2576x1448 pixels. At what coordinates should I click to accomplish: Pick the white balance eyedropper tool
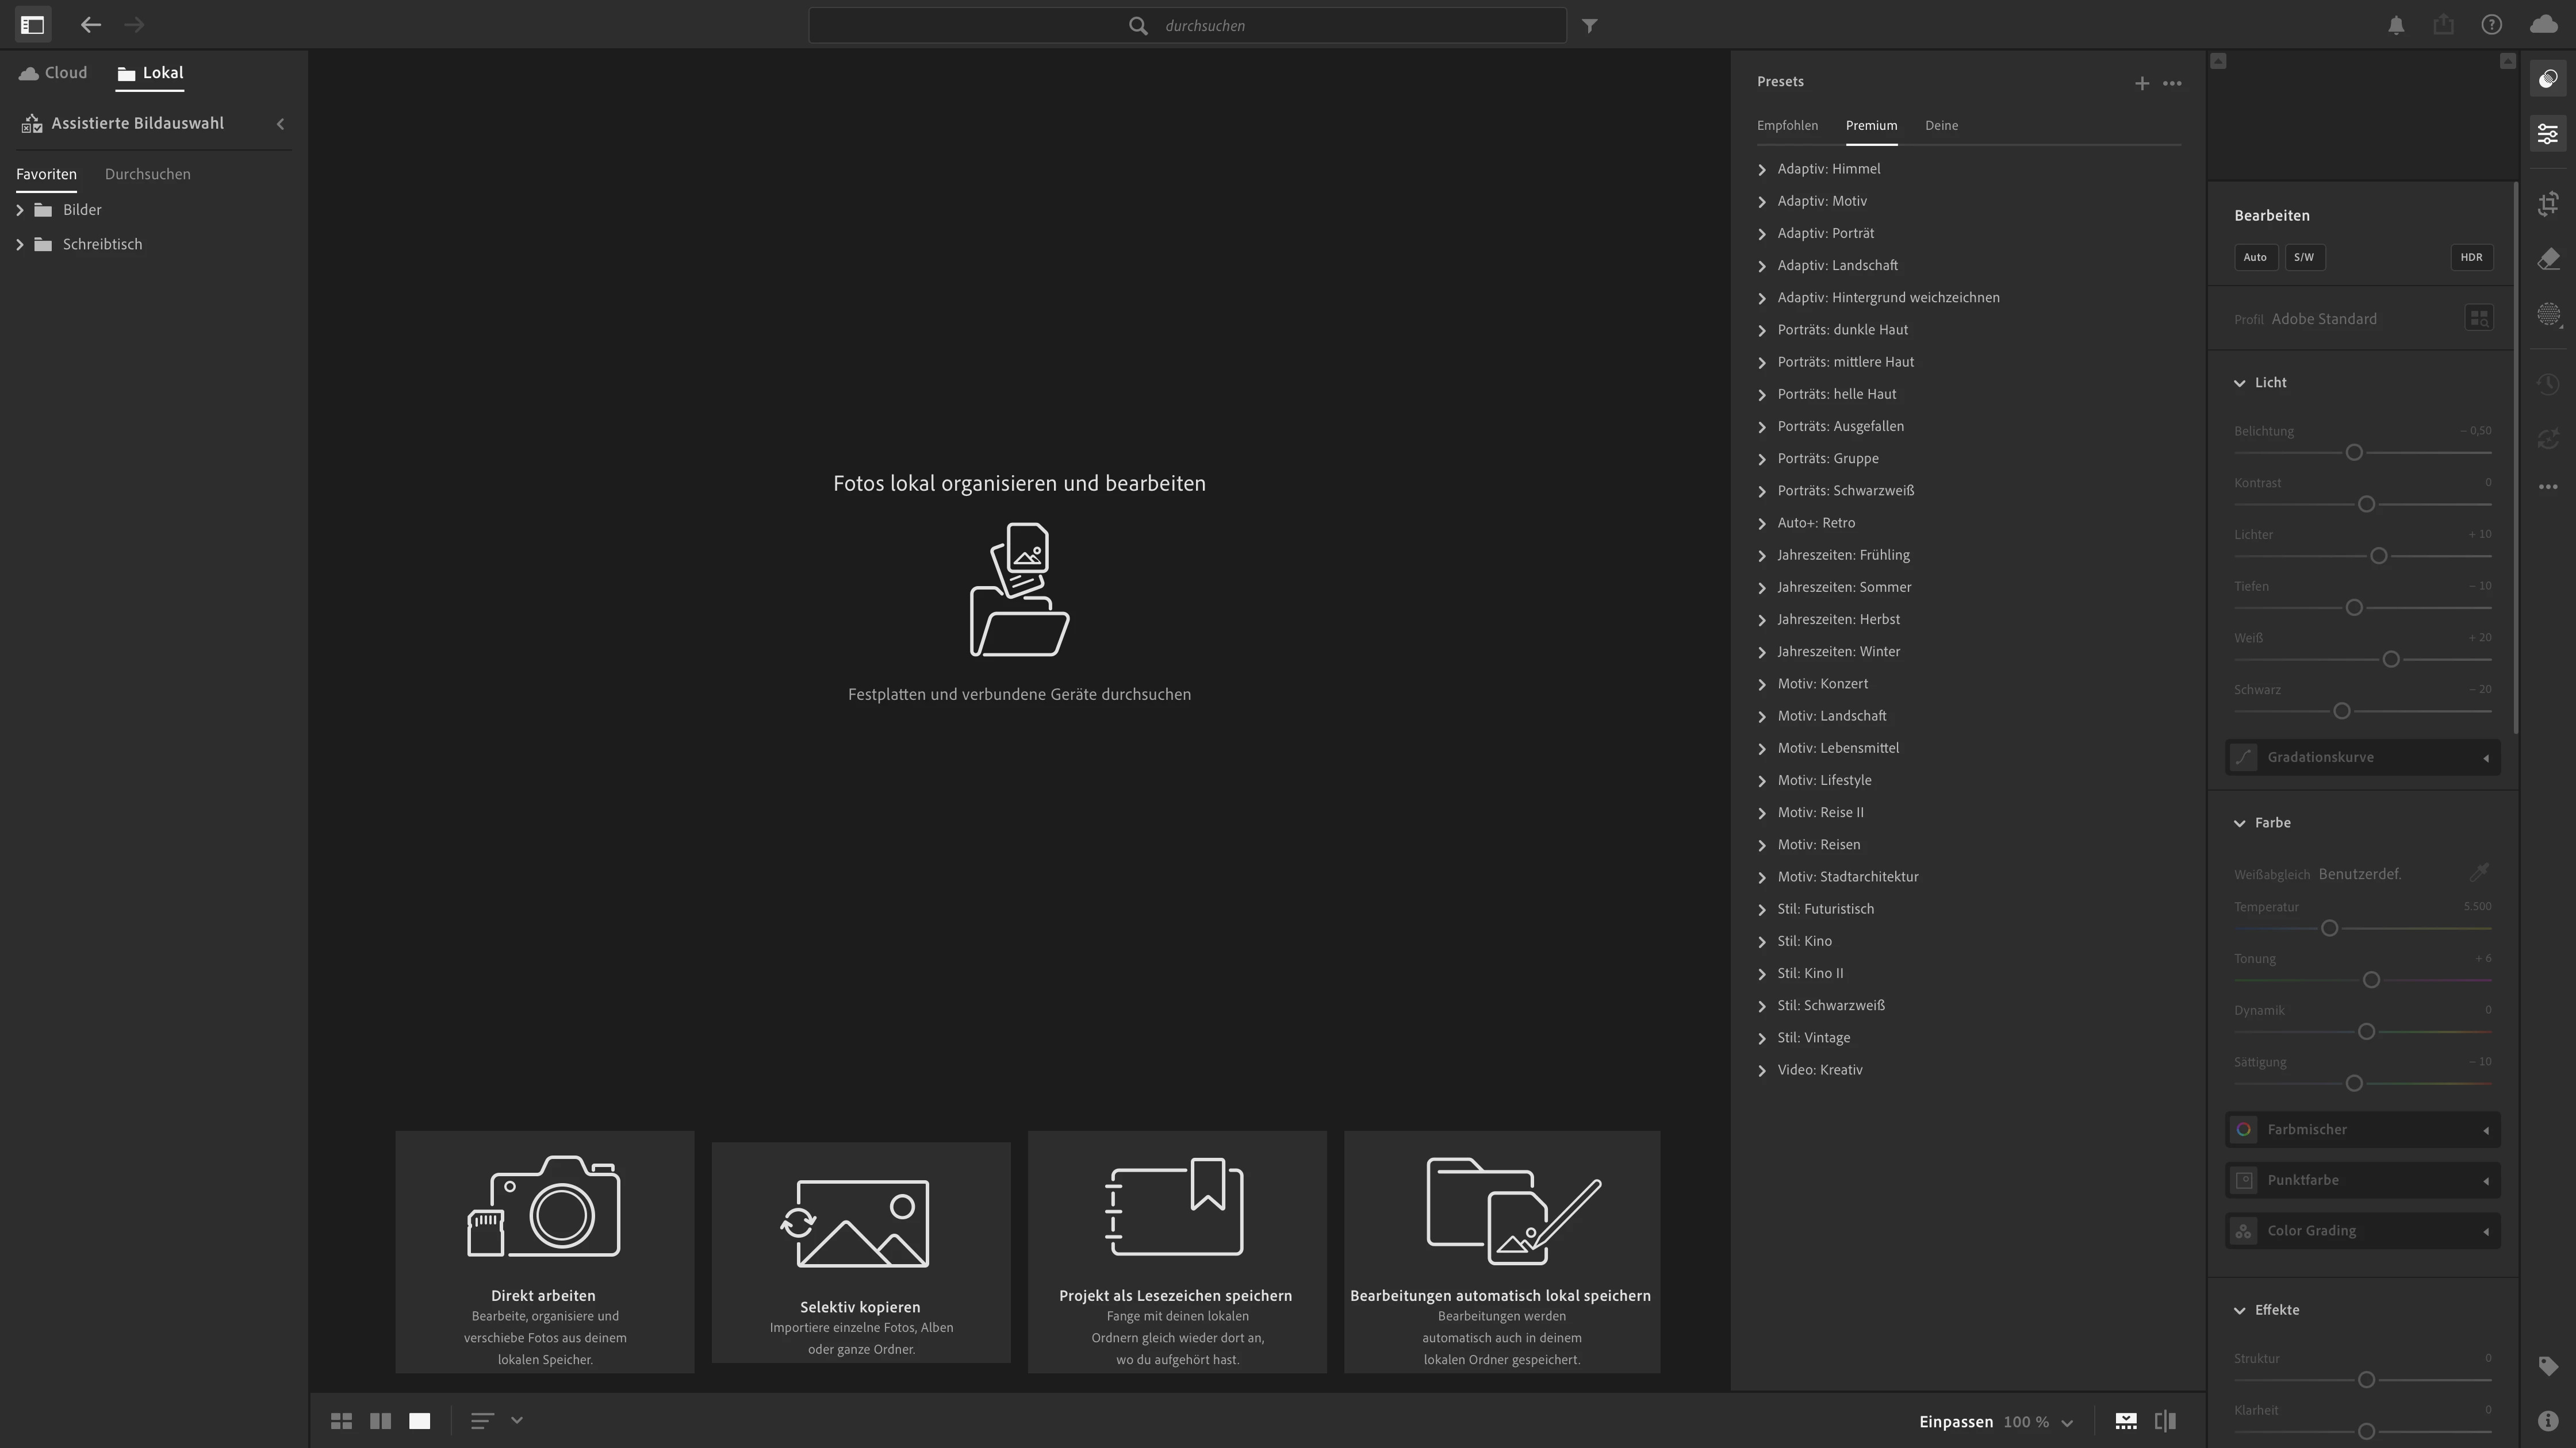pos(2478,873)
